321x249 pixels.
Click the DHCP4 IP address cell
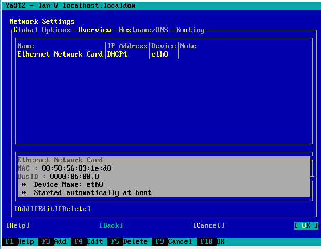pyautogui.click(x=117, y=54)
